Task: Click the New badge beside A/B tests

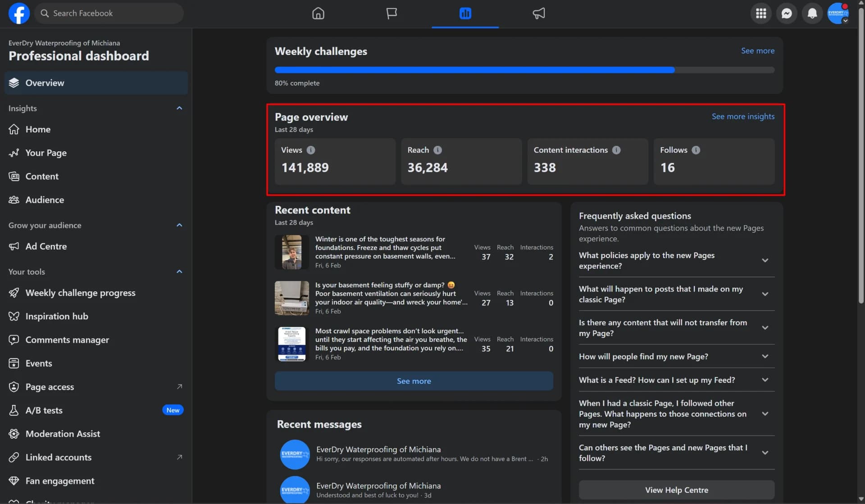Action: coord(173,410)
